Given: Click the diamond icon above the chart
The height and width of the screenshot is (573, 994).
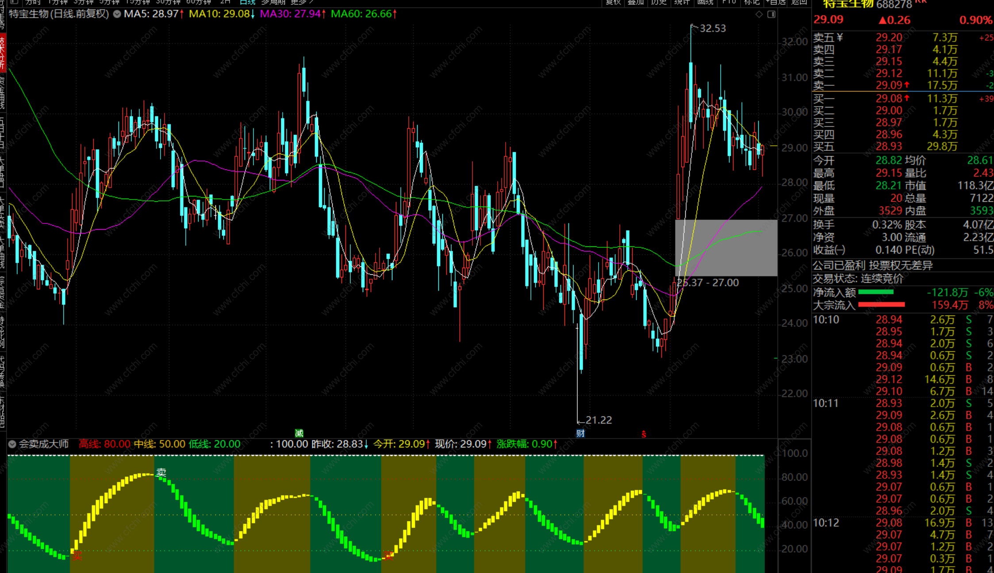Looking at the screenshot, I should 759,15.
